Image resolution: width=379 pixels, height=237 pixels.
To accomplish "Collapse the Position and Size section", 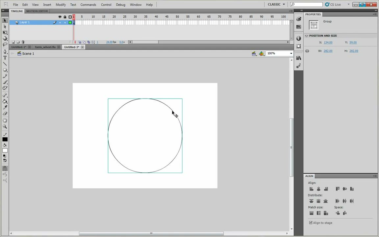I will click(x=307, y=36).
